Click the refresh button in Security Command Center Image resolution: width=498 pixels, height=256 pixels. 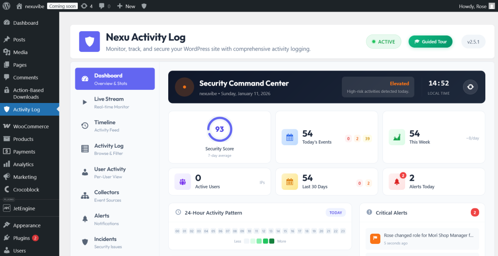(x=470, y=87)
